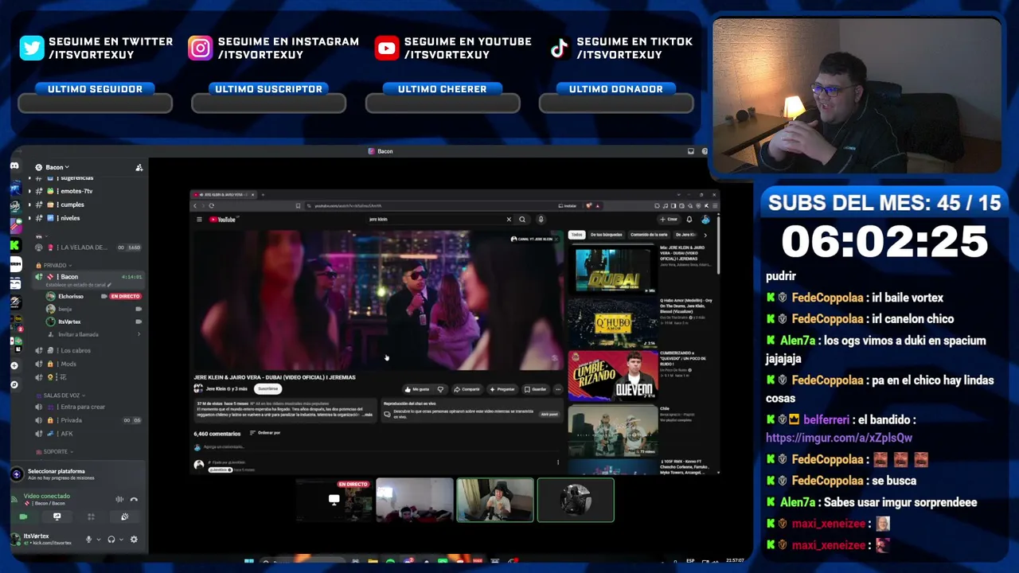
Task: Open the imgur link in stream chat
Action: click(x=839, y=438)
